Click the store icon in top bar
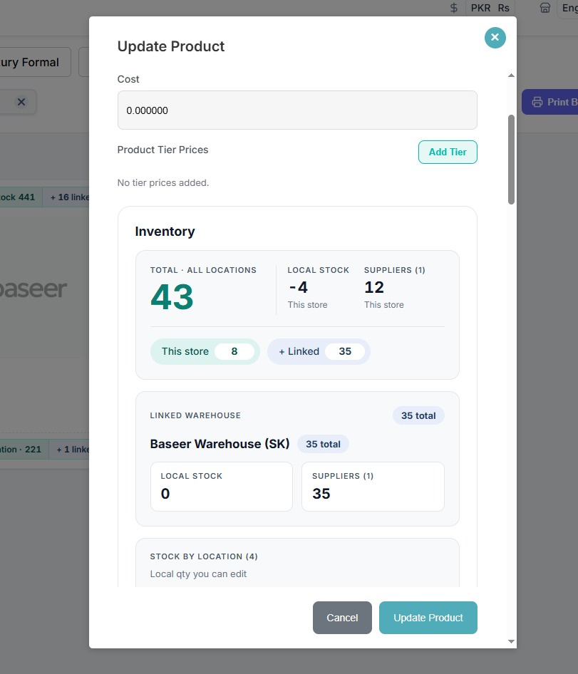This screenshot has width=578, height=674. point(545,8)
